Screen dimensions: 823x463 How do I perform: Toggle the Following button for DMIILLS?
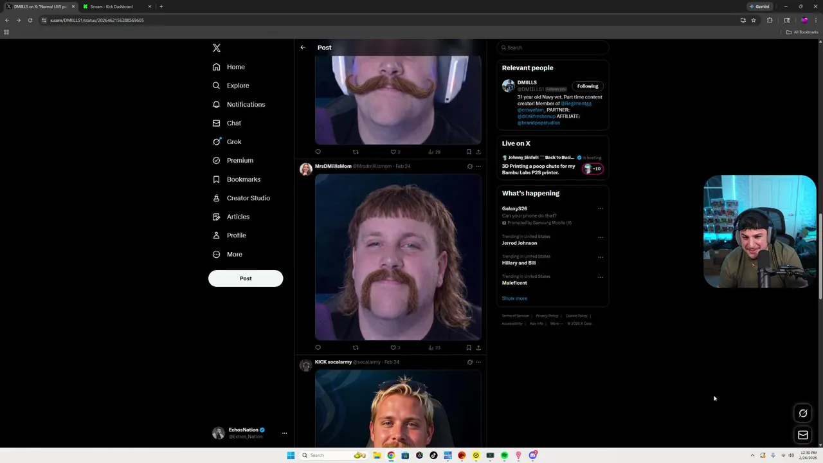tap(588, 86)
